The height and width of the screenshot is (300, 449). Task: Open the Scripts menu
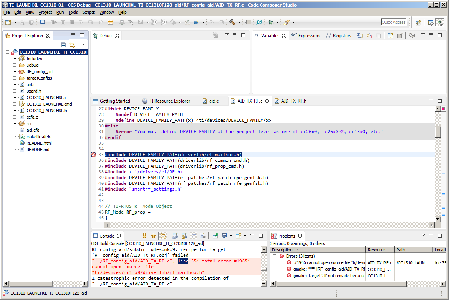coord(88,12)
